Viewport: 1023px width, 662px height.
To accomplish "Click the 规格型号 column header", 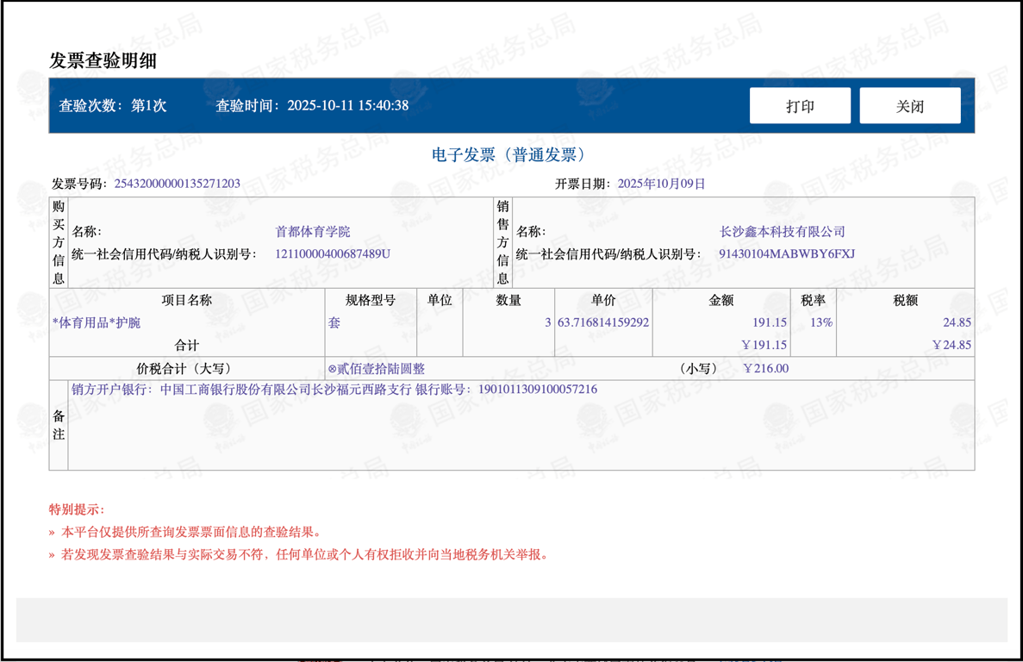I will pyautogui.click(x=371, y=300).
